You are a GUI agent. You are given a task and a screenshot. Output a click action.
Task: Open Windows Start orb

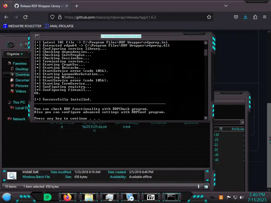click(7, 198)
